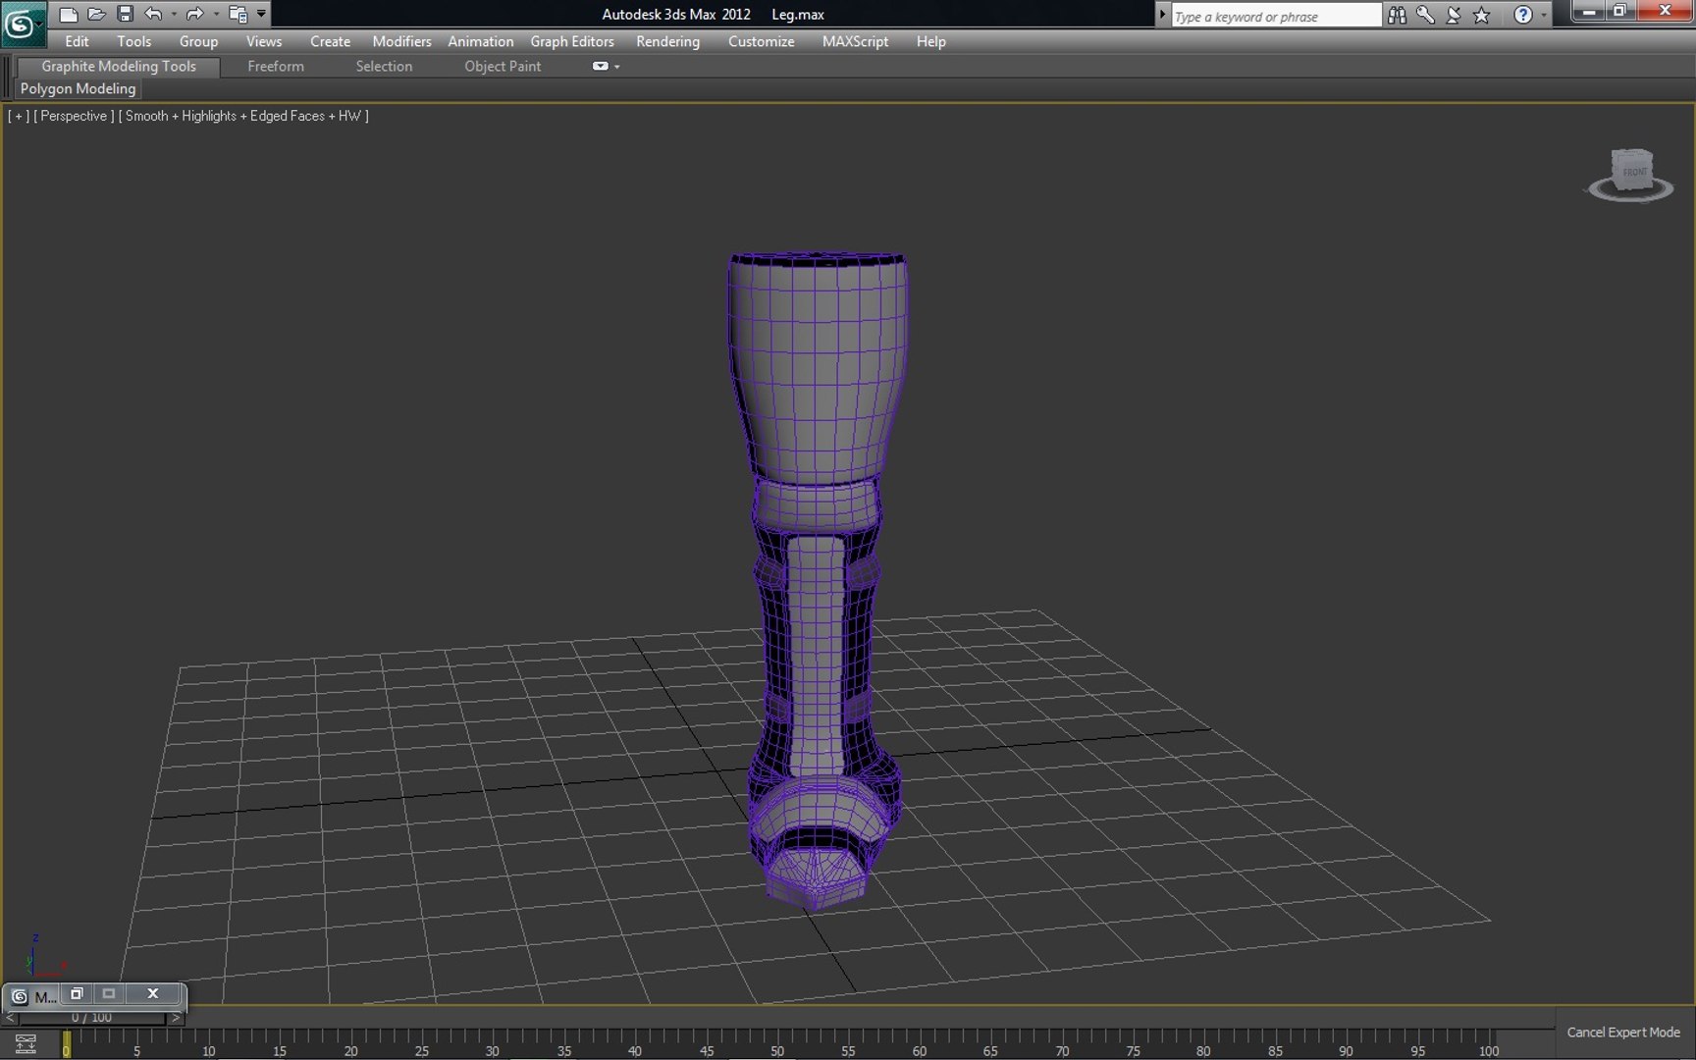1696x1060 pixels.
Task: Select the Selection ribbon tab
Action: [384, 66]
